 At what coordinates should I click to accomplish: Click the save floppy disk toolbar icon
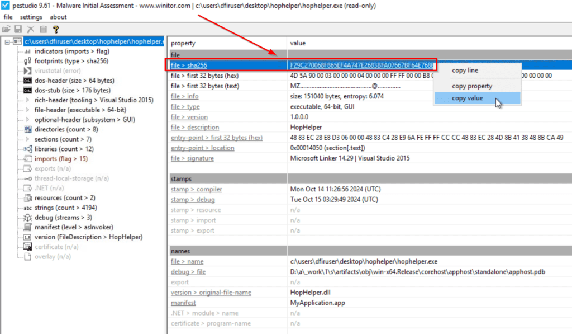pos(18,29)
